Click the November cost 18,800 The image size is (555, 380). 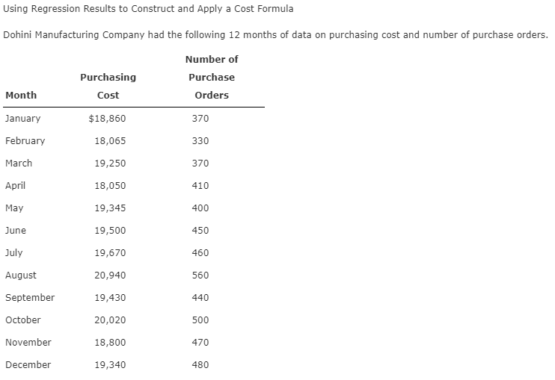[110, 343]
